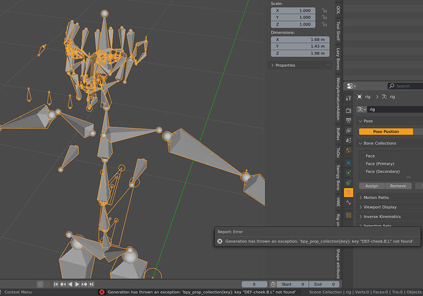Jump to the next keyframe
The height and width of the screenshot is (296, 423).
click(84, 284)
